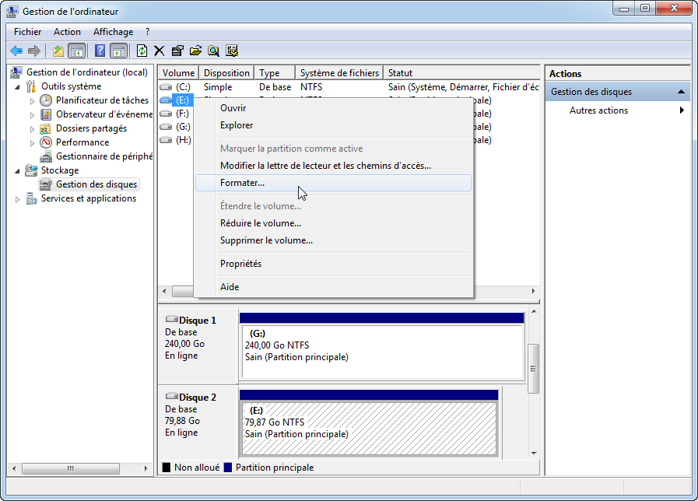Viewport: 698px width, 501px height.
Task: Sort by the Type column header
Action: pos(275,73)
